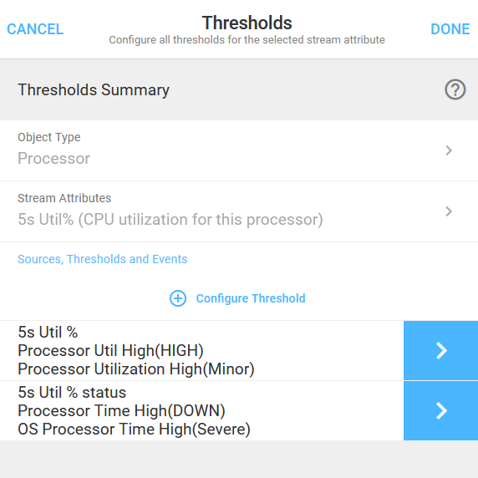This screenshot has height=478, width=478.
Task: Expand the Stream Attributes chevron
Action: coord(449,211)
